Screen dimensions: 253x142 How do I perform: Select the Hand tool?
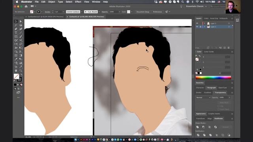click(x=16, y=71)
